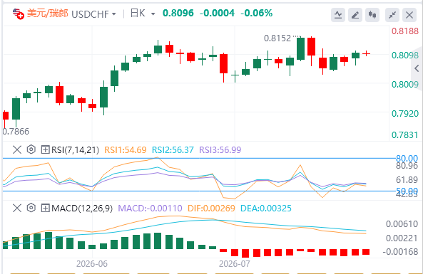
Task: Open the 日K timeframe dropdown
Action: [x=143, y=14]
